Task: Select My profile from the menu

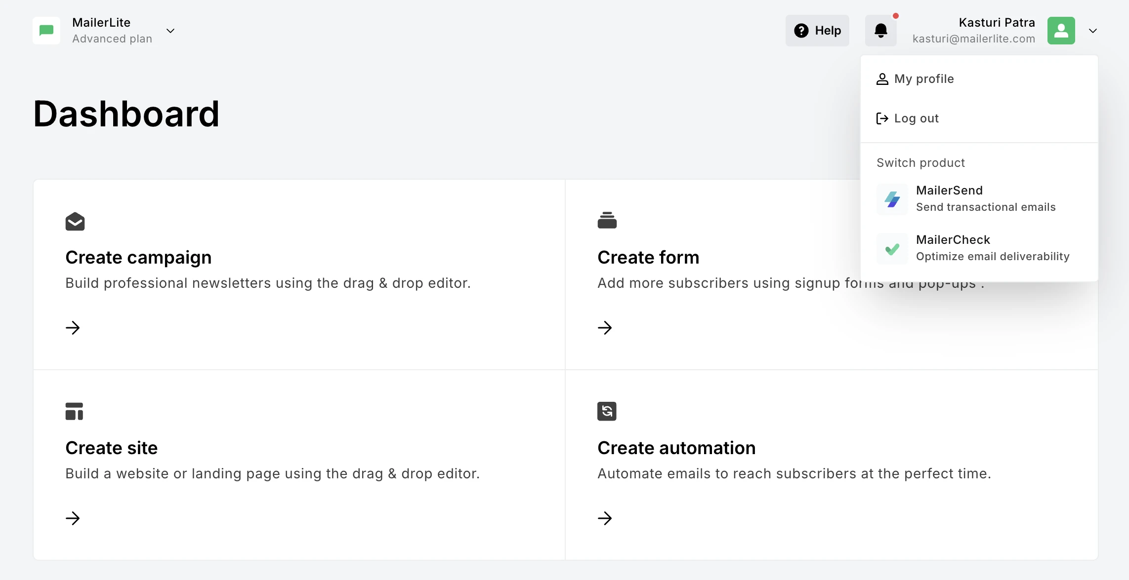Action: pos(924,78)
